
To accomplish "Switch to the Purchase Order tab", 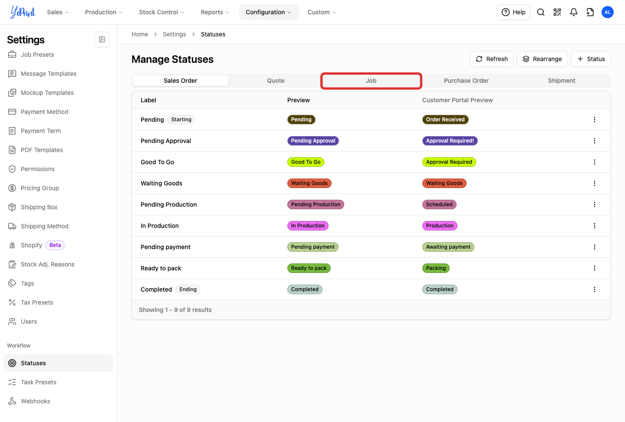I will [466, 81].
